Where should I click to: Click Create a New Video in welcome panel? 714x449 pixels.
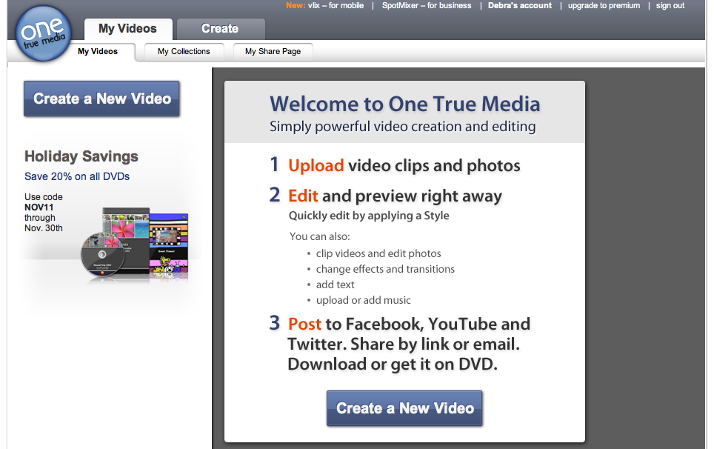[404, 408]
